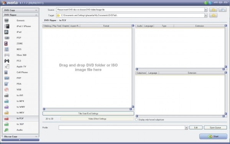Click the Start button

pos(213,136)
